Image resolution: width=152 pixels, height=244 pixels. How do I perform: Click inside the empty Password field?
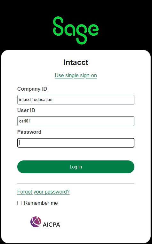(76, 143)
